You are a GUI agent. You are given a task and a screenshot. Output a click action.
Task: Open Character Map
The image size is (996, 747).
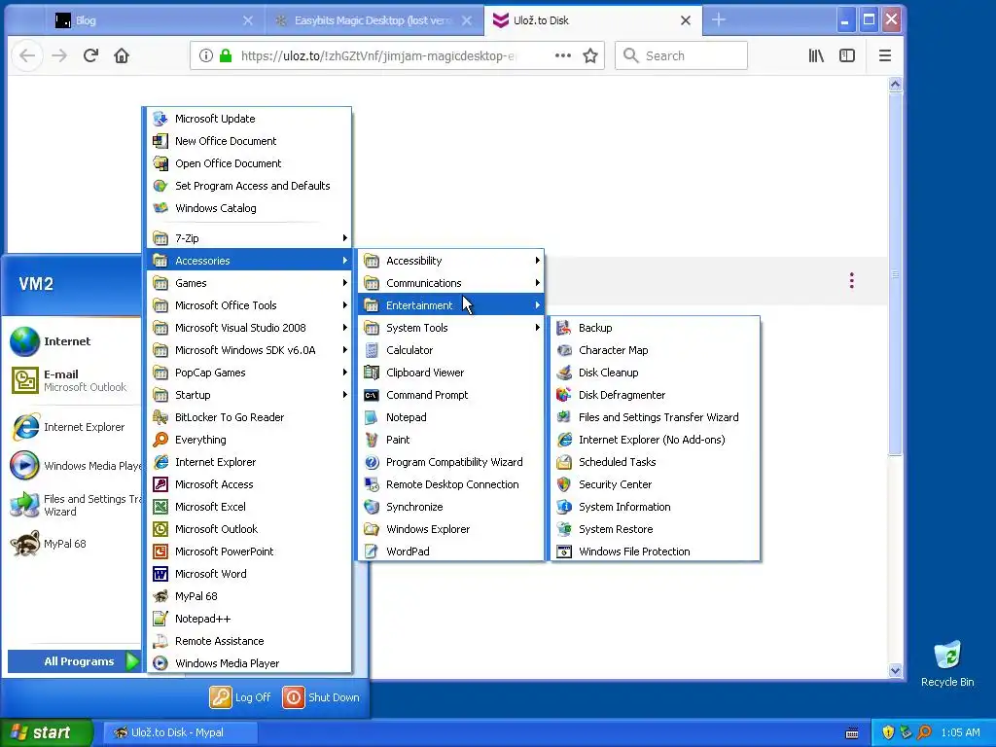point(655,350)
